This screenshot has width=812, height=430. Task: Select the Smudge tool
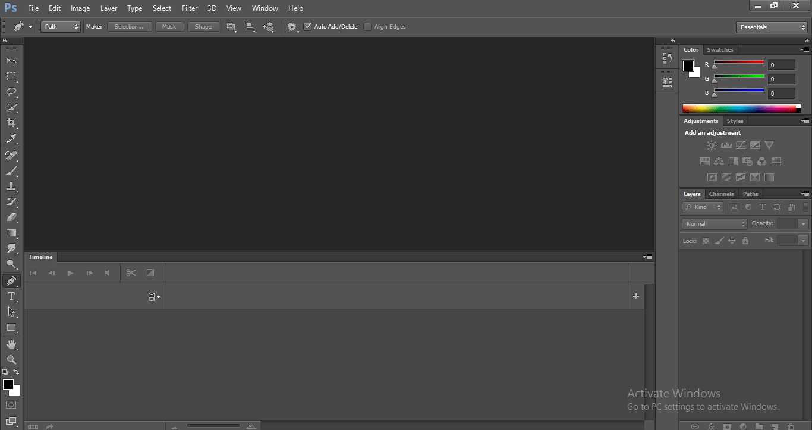pyautogui.click(x=11, y=248)
